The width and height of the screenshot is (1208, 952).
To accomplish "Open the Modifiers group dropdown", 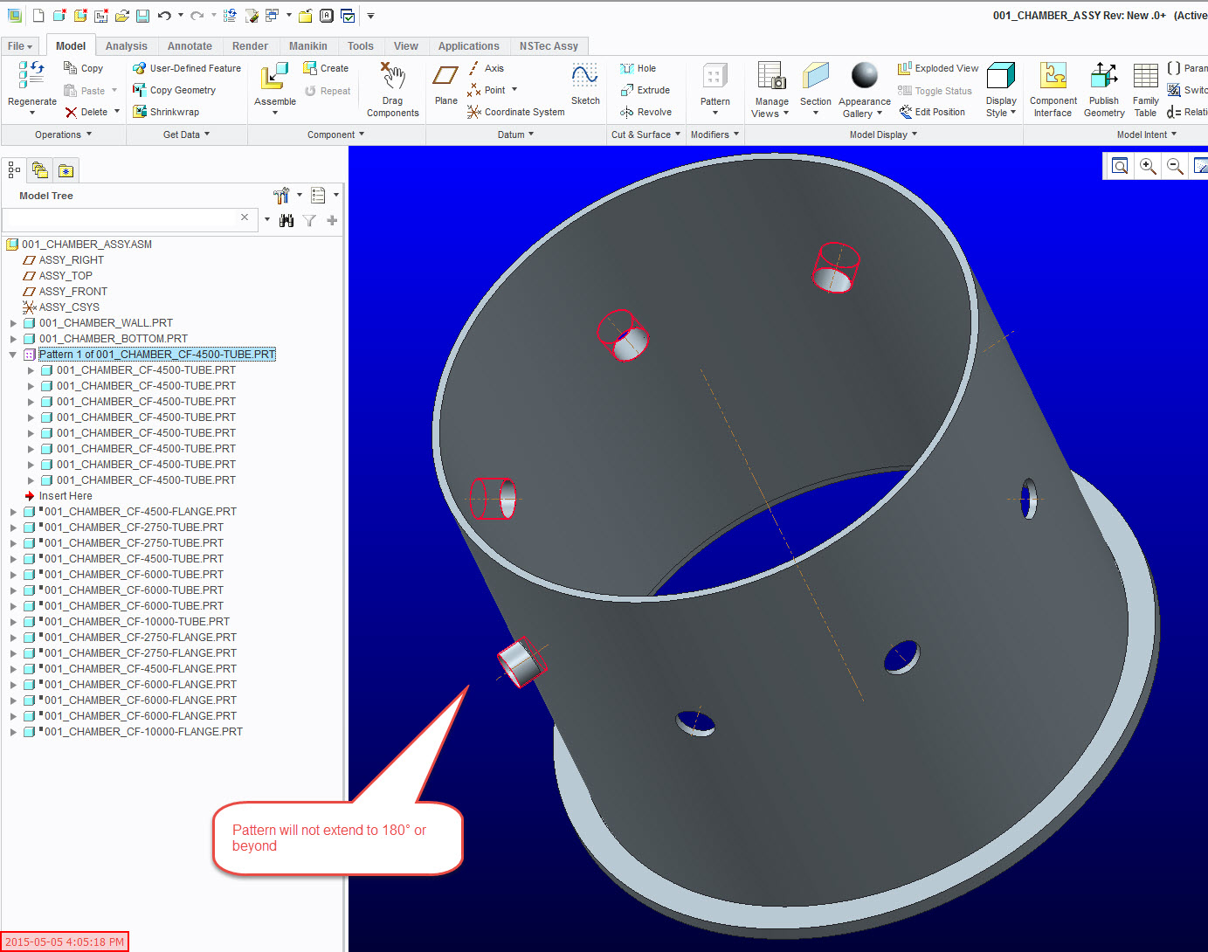I will pos(714,135).
